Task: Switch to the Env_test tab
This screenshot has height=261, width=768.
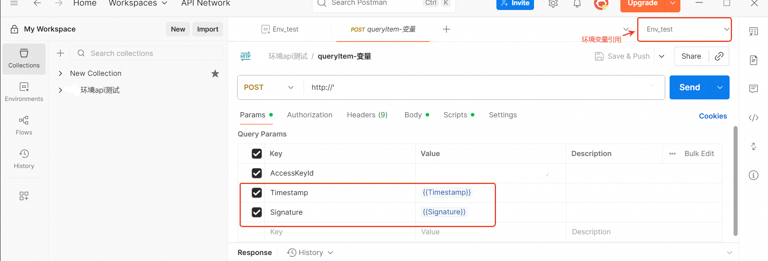Action: pos(280,29)
